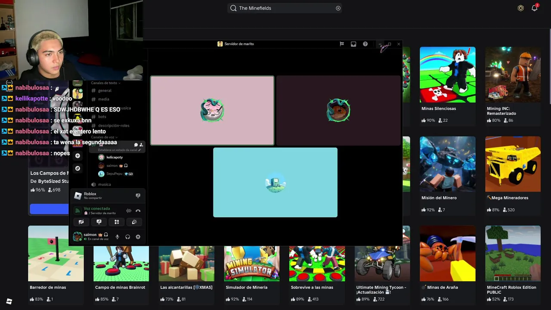Screen dimensions: 551x310
Task: Disconnect from voice call
Action: [x=138, y=211]
